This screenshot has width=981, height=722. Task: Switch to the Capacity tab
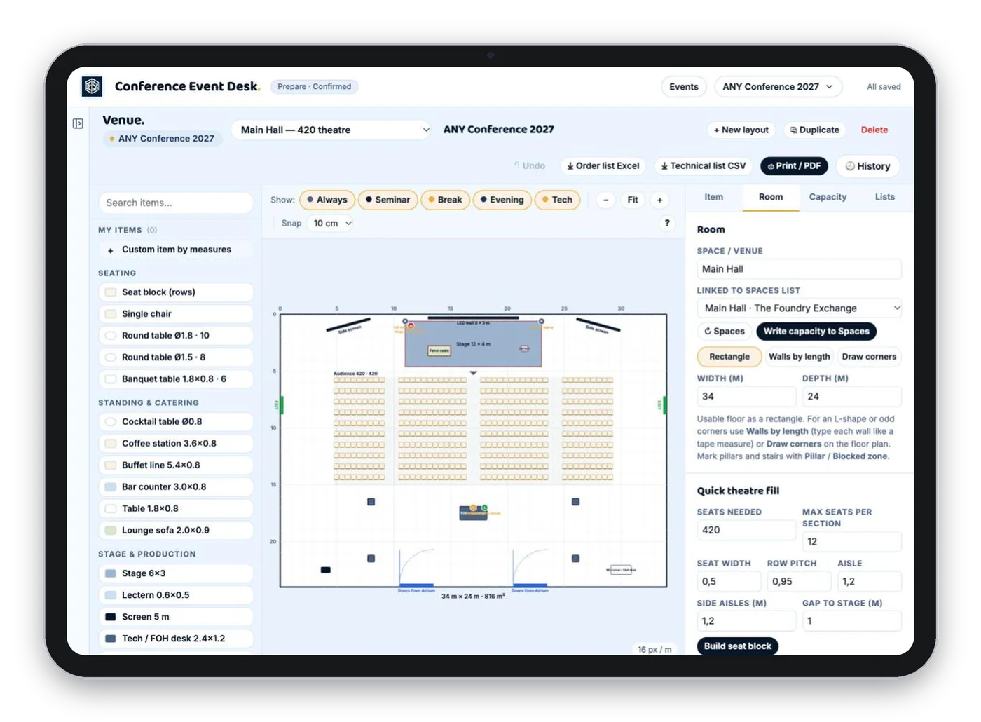click(x=828, y=197)
